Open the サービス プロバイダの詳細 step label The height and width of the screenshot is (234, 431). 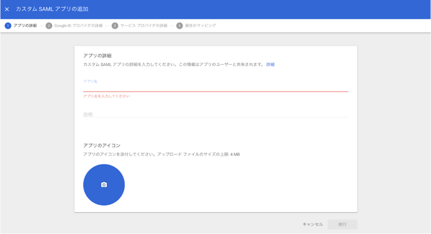coord(143,26)
